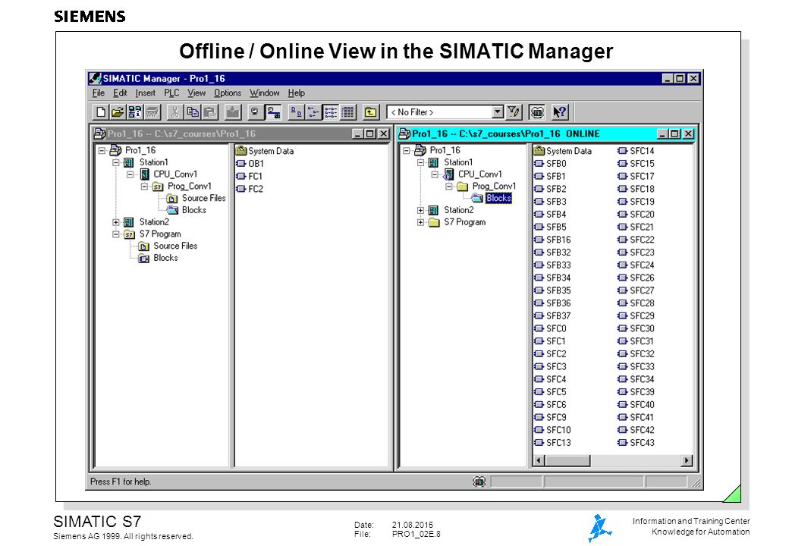Expand Station2 in the offline tree
The image size is (789, 546).
[116, 222]
